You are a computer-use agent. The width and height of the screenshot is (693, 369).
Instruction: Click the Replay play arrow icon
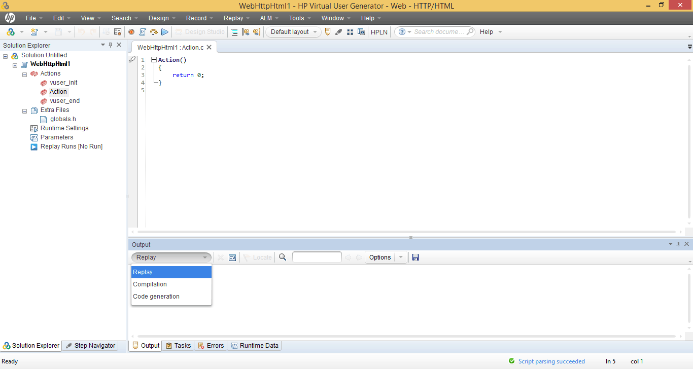[x=165, y=32]
